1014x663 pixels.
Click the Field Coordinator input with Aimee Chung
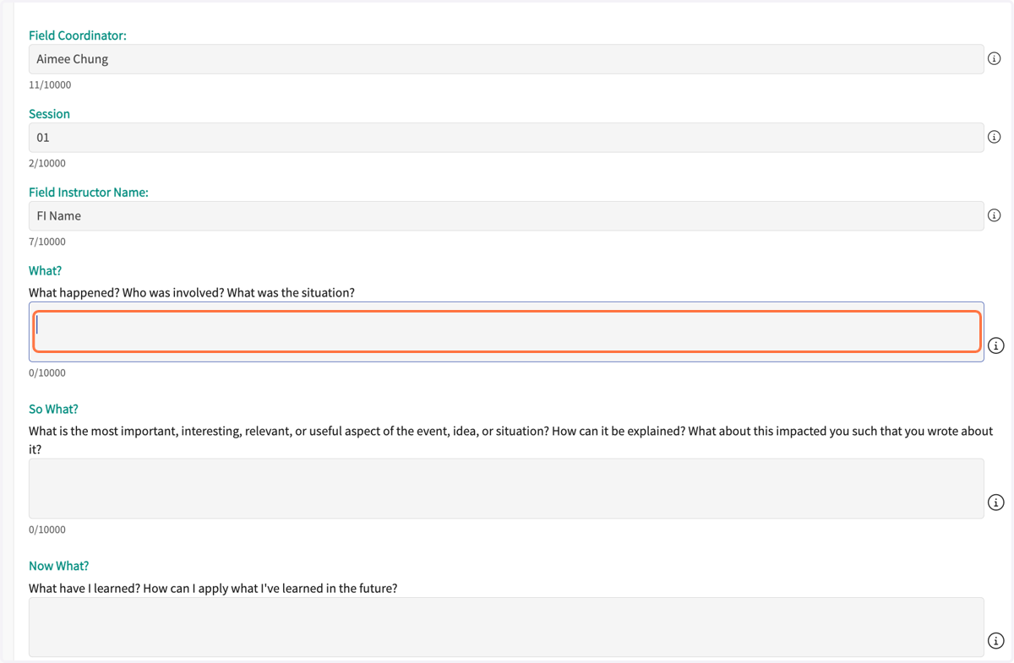pyautogui.click(x=506, y=59)
